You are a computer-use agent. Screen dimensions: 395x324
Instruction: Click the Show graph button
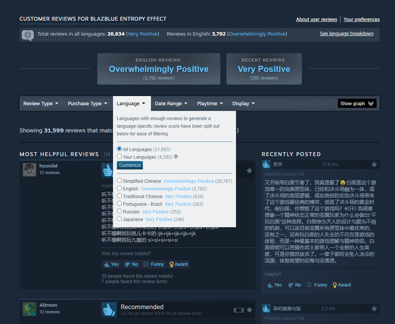pyautogui.click(x=357, y=103)
